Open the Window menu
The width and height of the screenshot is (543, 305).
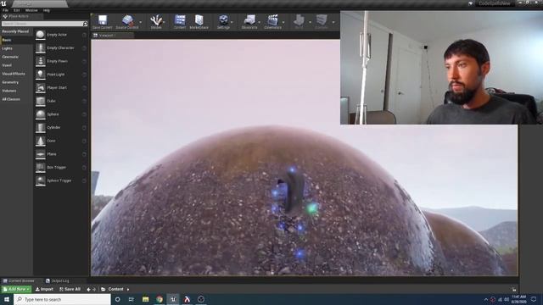31,10
